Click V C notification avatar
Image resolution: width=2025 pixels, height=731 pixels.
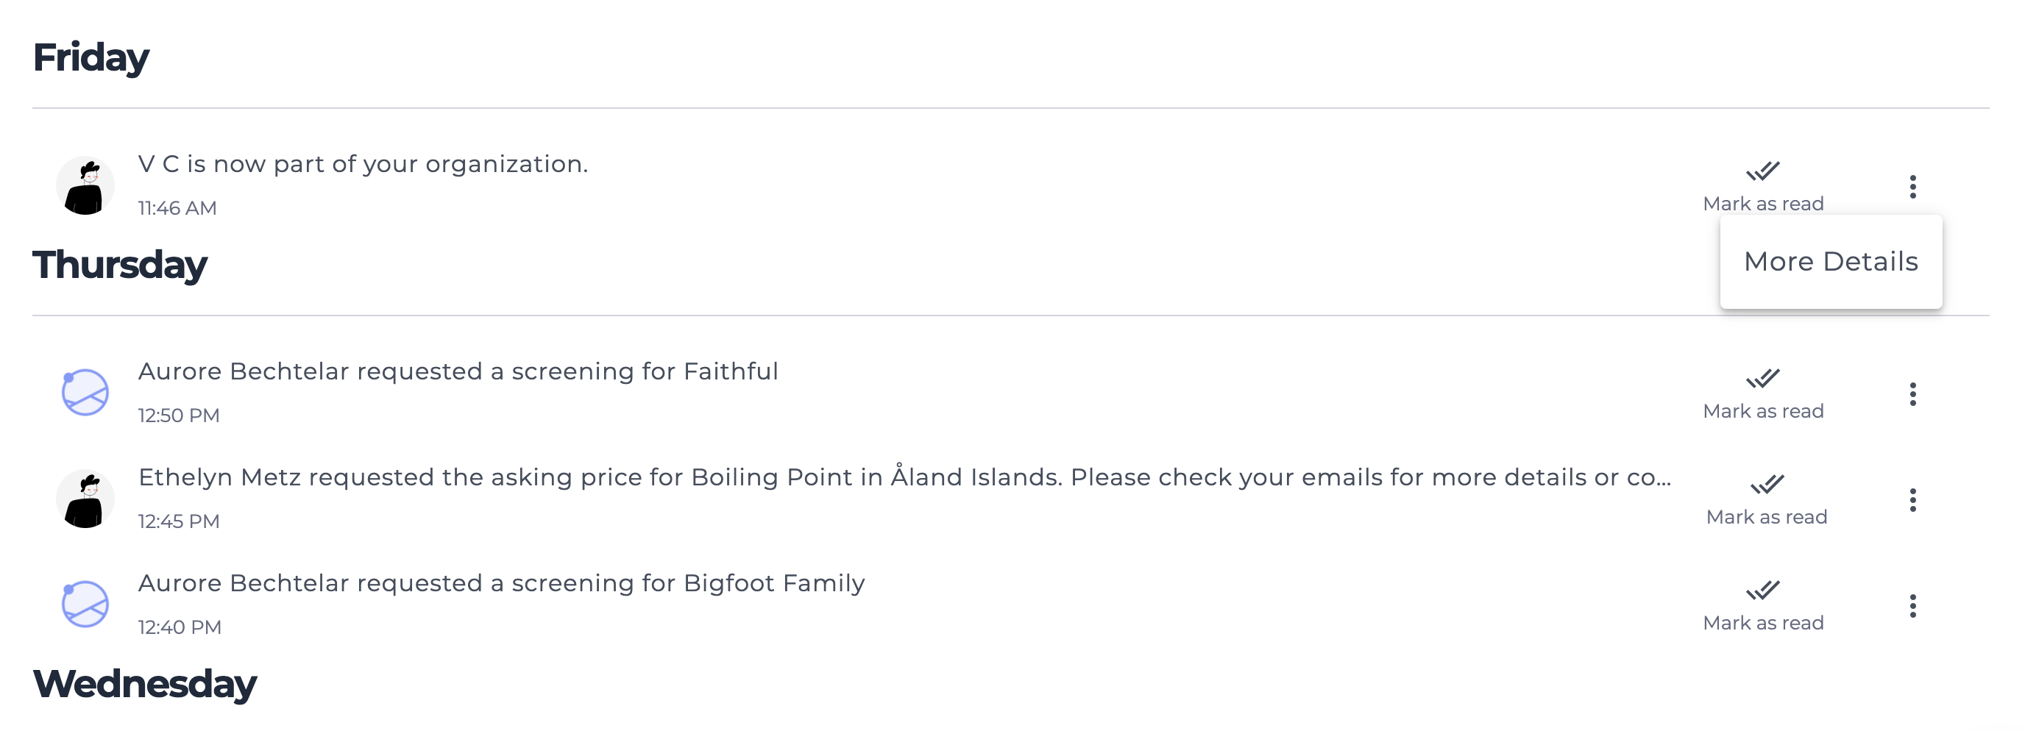[85, 185]
